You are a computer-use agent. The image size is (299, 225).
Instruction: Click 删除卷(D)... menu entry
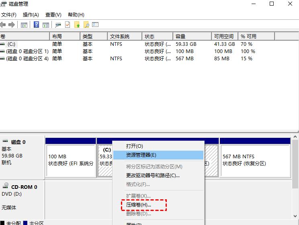point(158,214)
